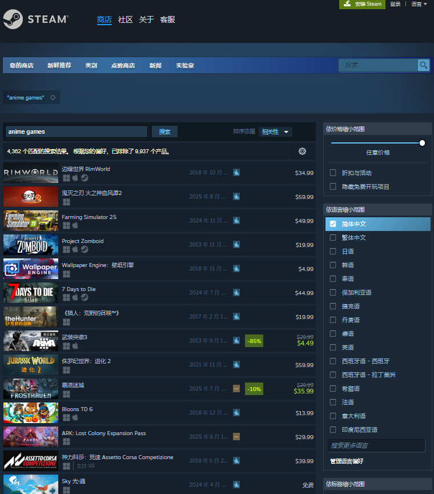This screenshot has height=494, width=434.
Task: Click ARK: Lost Colony mixed review icon
Action: pyautogui.click(x=236, y=437)
